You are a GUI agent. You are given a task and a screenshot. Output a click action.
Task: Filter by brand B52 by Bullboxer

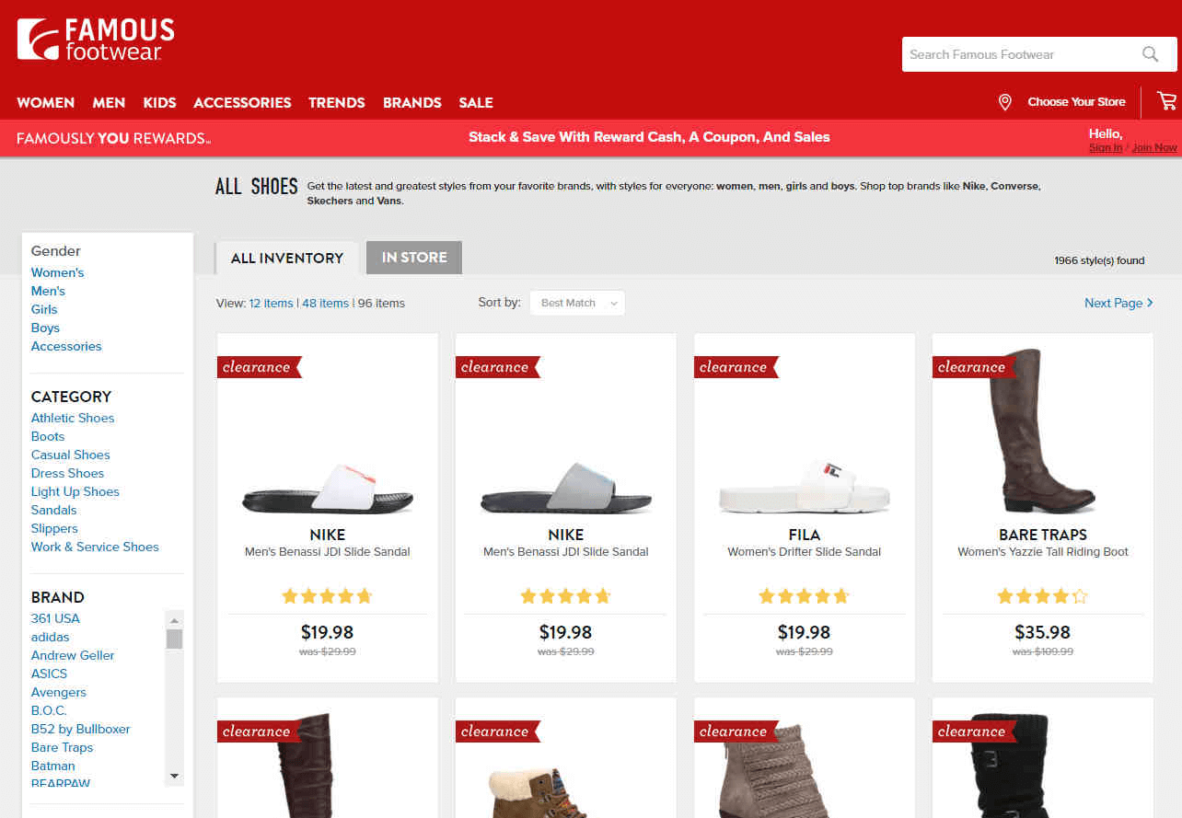click(80, 729)
